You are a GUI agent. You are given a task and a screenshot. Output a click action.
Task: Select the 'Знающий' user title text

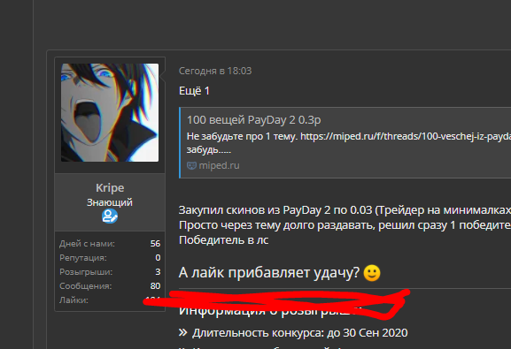[110, 202]
